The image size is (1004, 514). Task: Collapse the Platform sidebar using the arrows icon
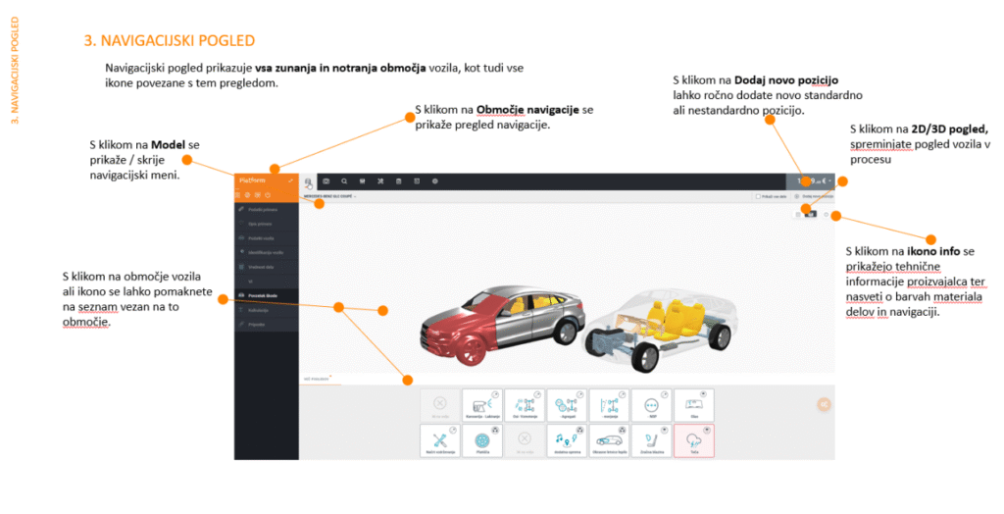tap(290, 181)
